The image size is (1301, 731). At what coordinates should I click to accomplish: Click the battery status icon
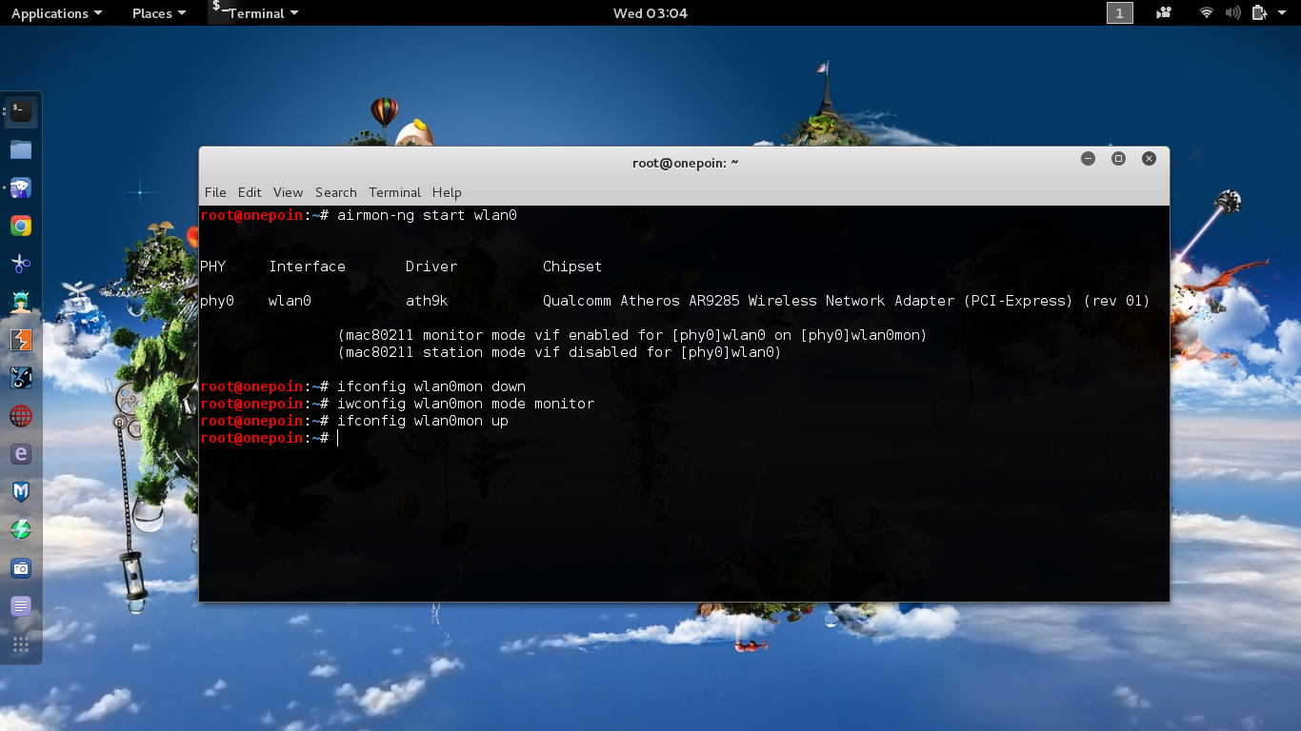pos(1257,13)
